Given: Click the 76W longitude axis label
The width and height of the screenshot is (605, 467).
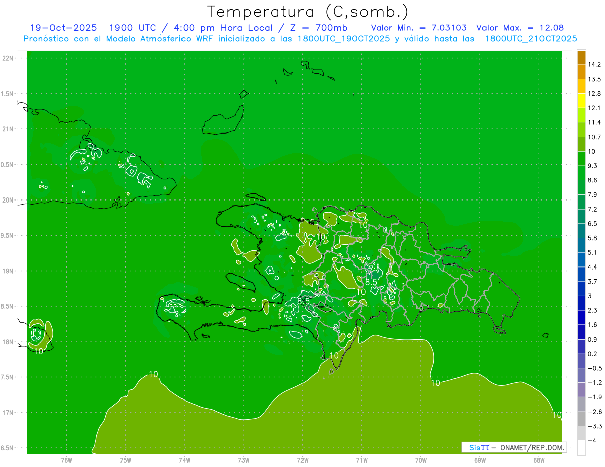Looking at the screenshot, I should (66, 460).
